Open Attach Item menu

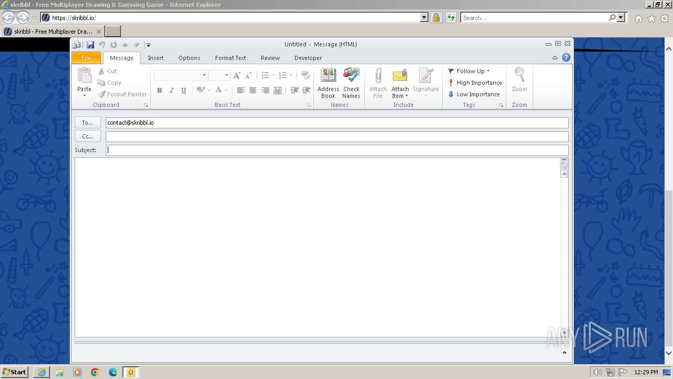(400, 83)
